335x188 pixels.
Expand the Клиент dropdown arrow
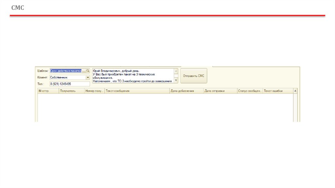click(88, 77)
